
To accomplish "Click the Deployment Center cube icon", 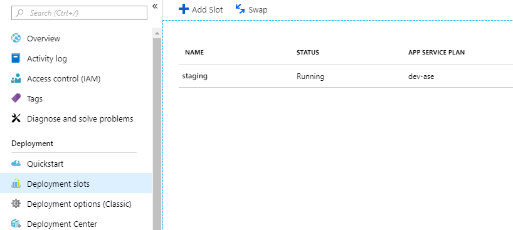I will tap(16, 224).
